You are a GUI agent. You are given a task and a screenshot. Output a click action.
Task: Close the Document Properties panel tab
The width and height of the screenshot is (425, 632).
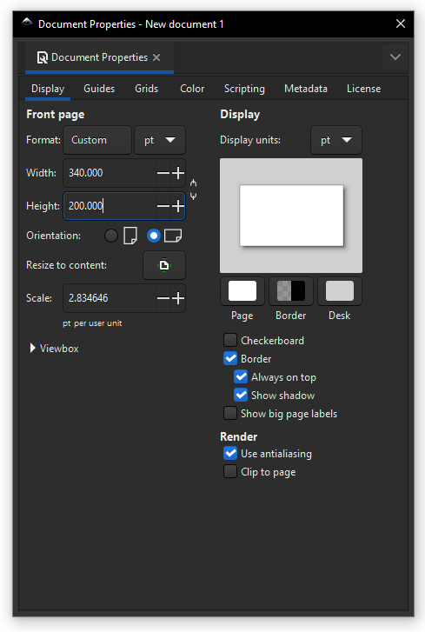click(x=156, y=57)
